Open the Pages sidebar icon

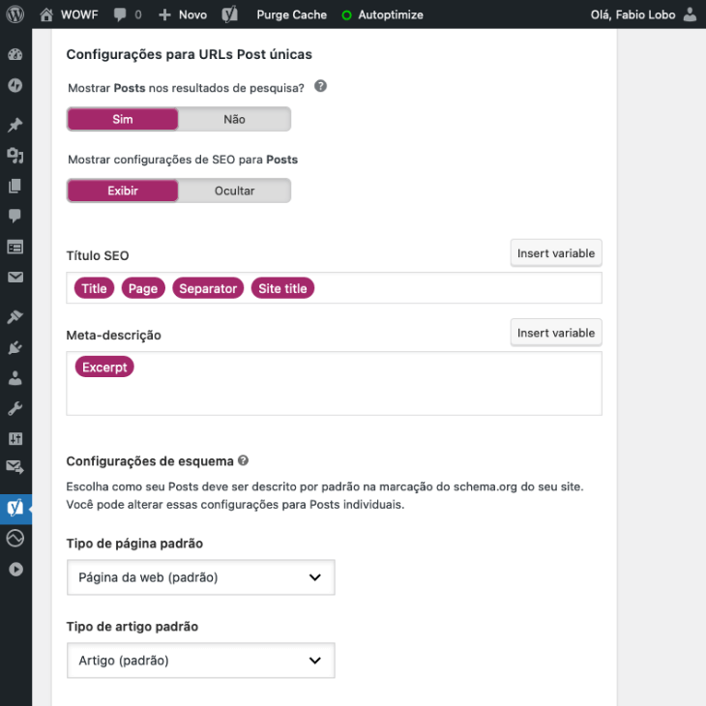click(15, 186)
